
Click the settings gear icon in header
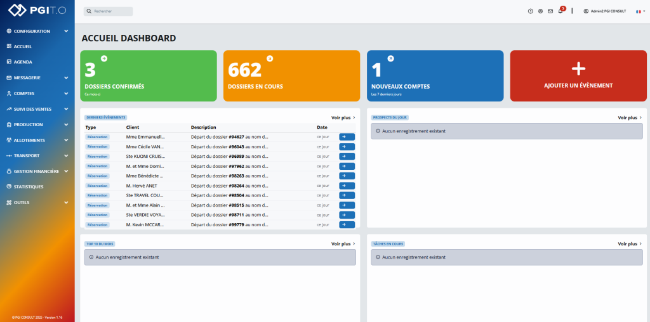(540, 11)
